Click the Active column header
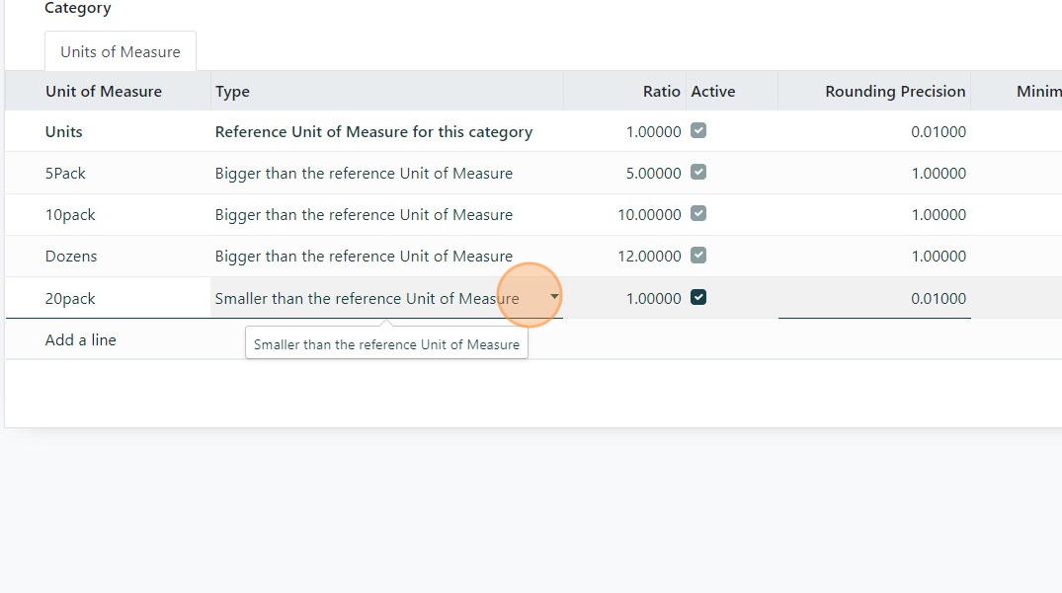The height and width of the screenshot is (593, 1062). click(x=713, y=92)
